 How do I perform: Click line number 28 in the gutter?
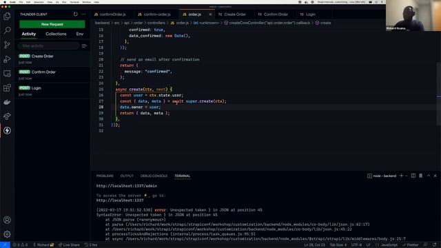pyautogui.click(x=101, y=107)
